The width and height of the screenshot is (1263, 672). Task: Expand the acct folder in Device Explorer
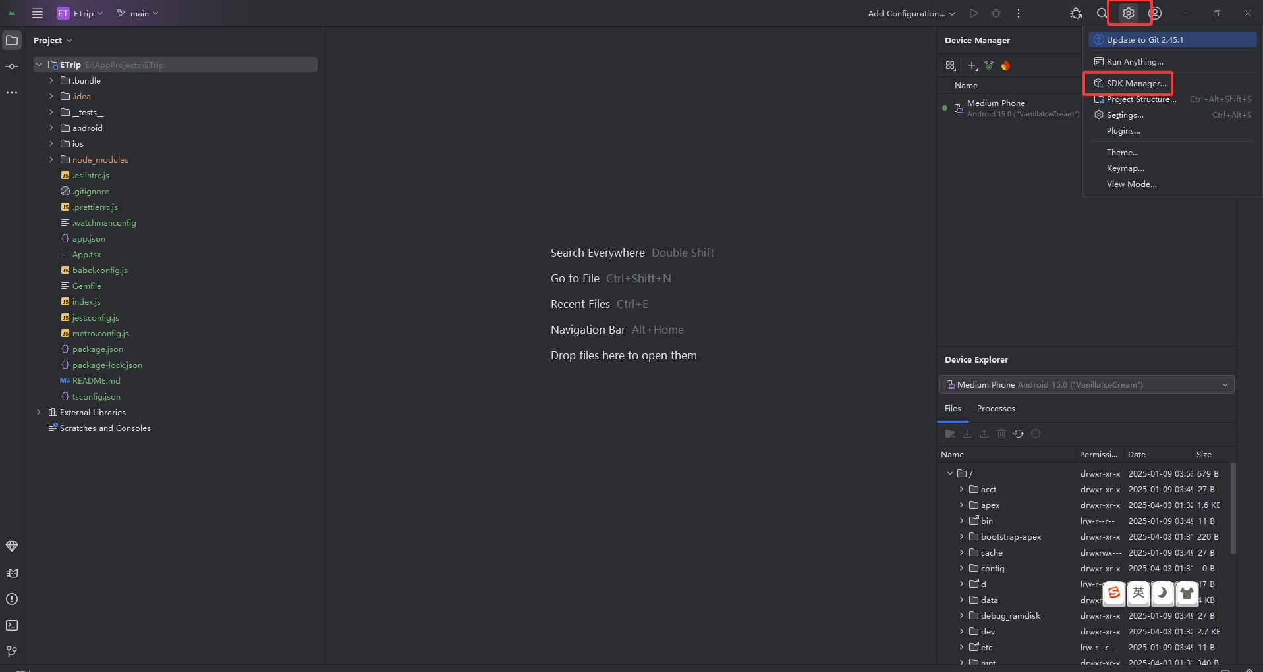961,489
